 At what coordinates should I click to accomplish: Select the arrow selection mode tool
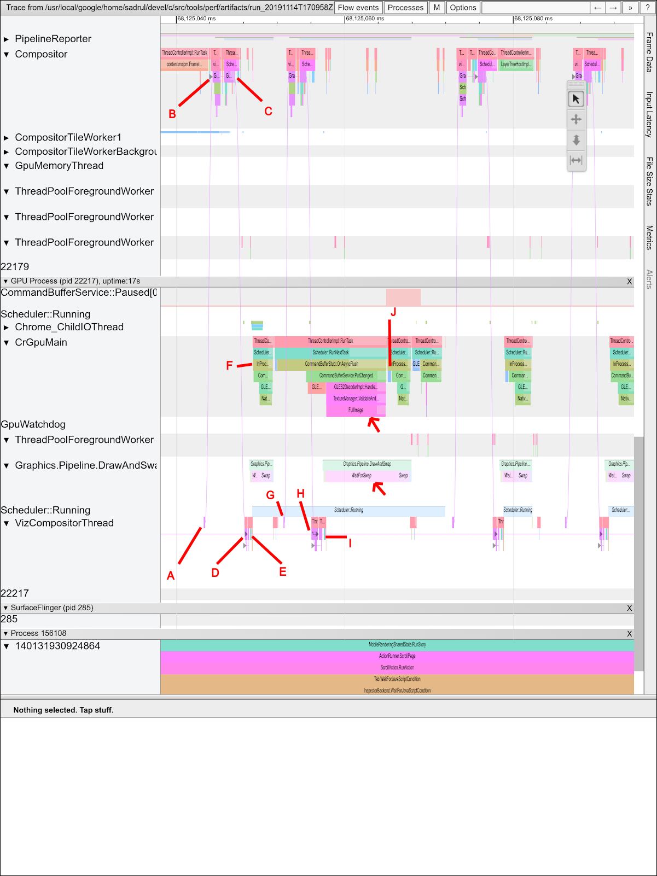576,99
